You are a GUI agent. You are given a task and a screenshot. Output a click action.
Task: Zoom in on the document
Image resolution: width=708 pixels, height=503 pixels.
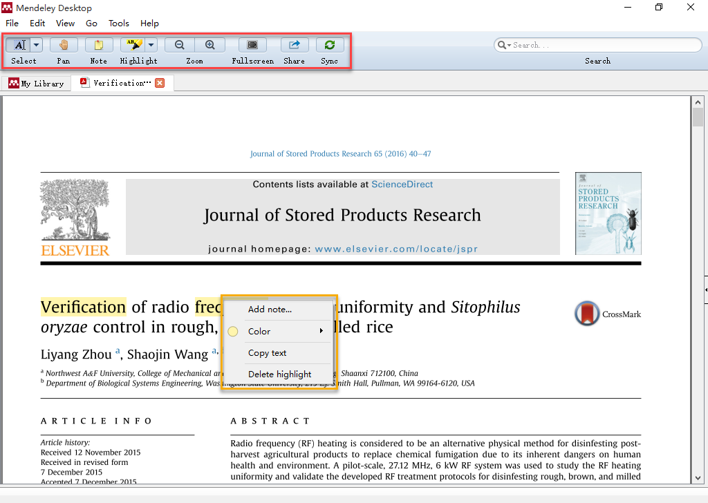coord(209,44)
